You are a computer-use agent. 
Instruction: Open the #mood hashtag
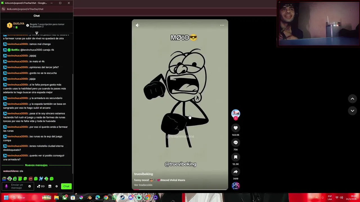pyautogui.click(x=165, y=180)
